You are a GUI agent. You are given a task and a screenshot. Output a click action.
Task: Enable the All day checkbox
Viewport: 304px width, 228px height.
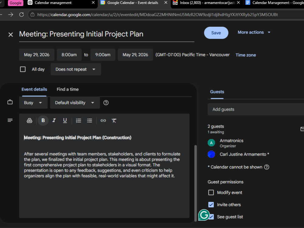(23, 69)
